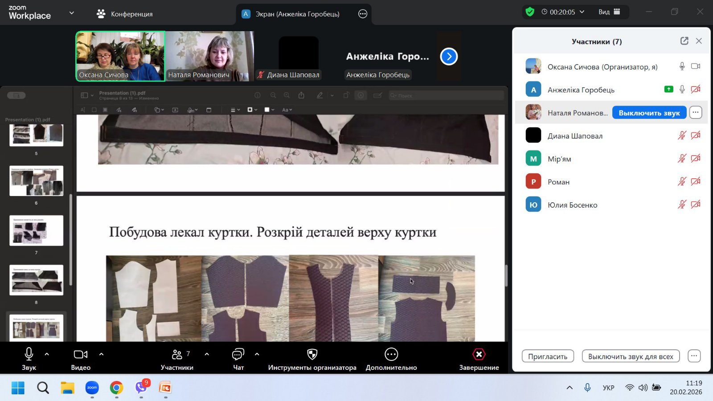
Task: Show next video participants with arrow
Action: pos(449,57)
